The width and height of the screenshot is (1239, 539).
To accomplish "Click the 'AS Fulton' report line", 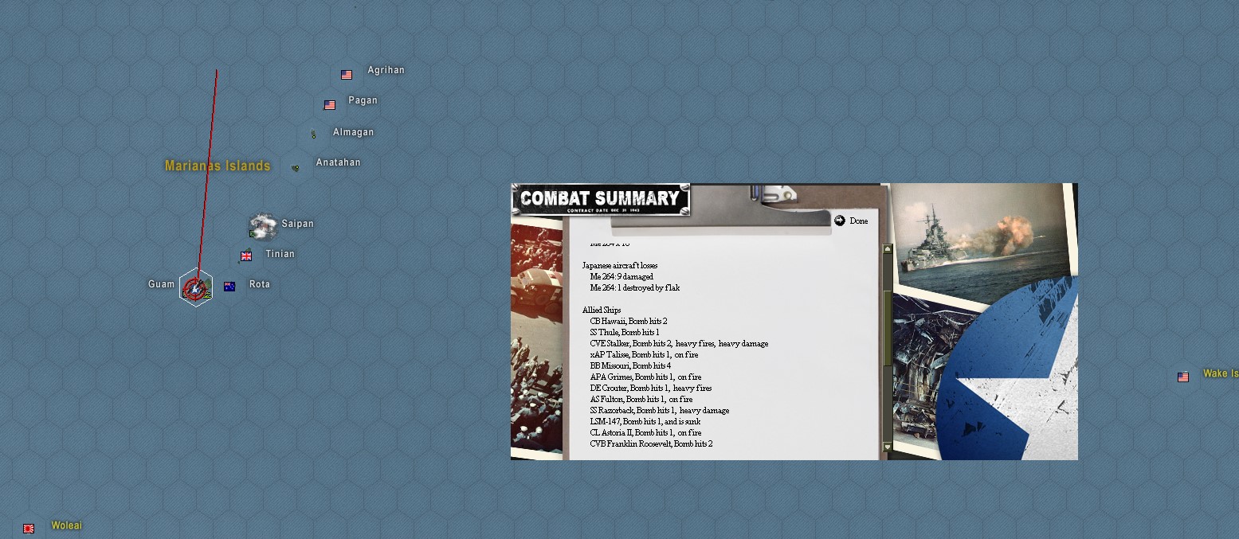I will [x=641, y=399].
